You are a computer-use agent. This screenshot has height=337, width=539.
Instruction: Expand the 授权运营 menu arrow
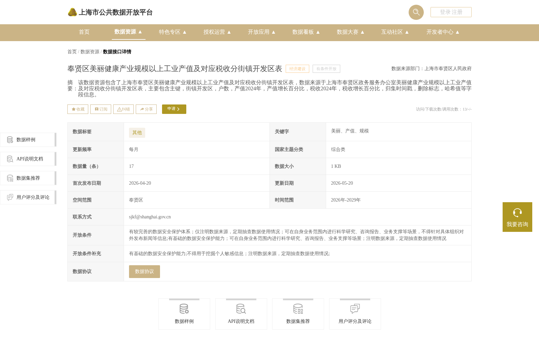[229, 32]
